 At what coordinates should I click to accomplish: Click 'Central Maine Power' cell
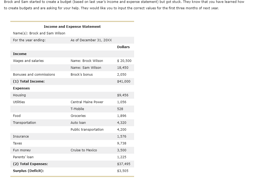(87, 102)
